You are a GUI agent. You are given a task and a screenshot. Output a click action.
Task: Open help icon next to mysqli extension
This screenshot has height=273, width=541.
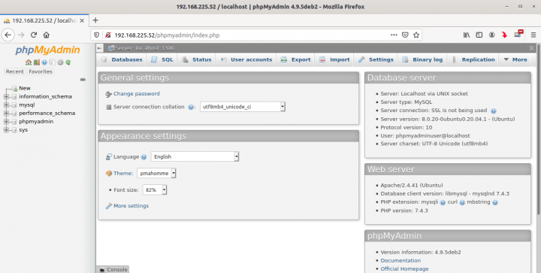pos(443,202)
